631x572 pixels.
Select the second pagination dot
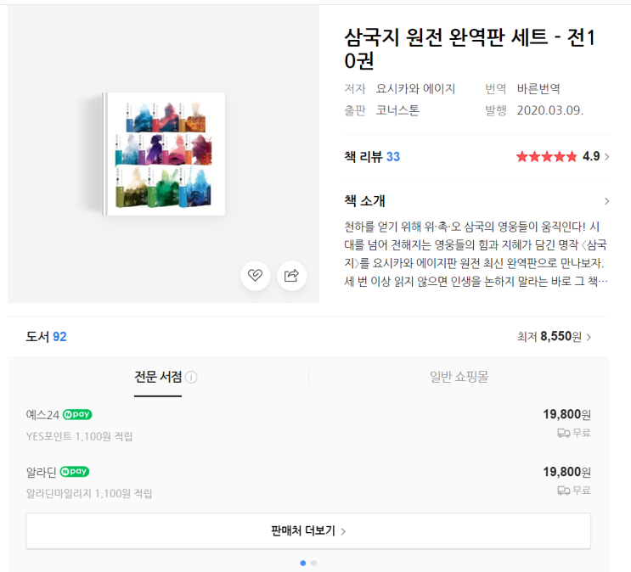coord(314,563)
